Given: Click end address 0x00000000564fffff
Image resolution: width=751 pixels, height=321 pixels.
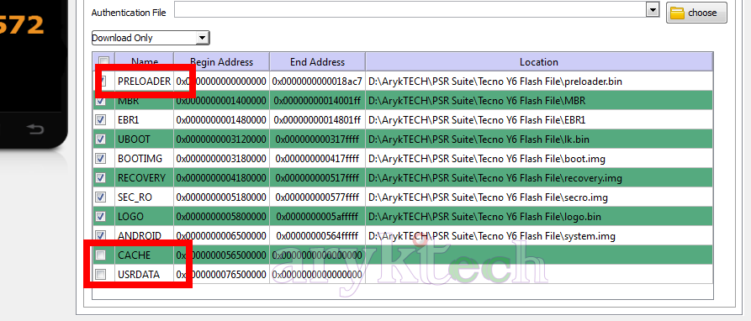Looking at the screenshot, I should coord(317,235).
